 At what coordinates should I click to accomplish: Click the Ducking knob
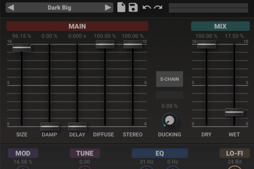pos(169,120)
